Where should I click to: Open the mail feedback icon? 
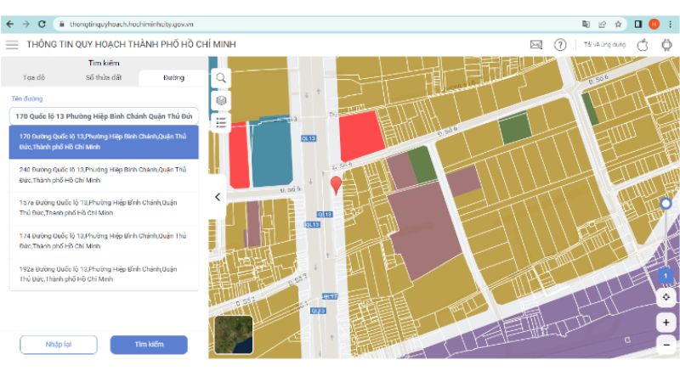(536, 44)
